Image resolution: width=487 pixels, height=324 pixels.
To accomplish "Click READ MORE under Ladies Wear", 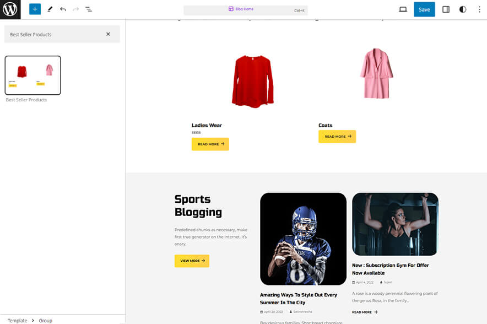I will [x=210, y=144].
